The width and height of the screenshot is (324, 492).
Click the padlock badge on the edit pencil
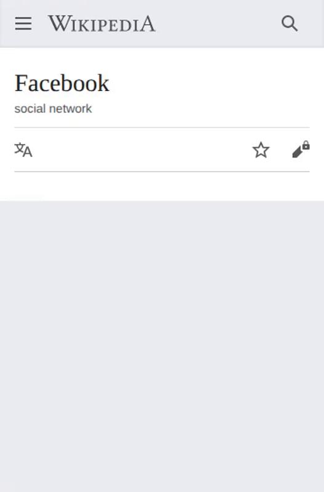tap(306, 145)
